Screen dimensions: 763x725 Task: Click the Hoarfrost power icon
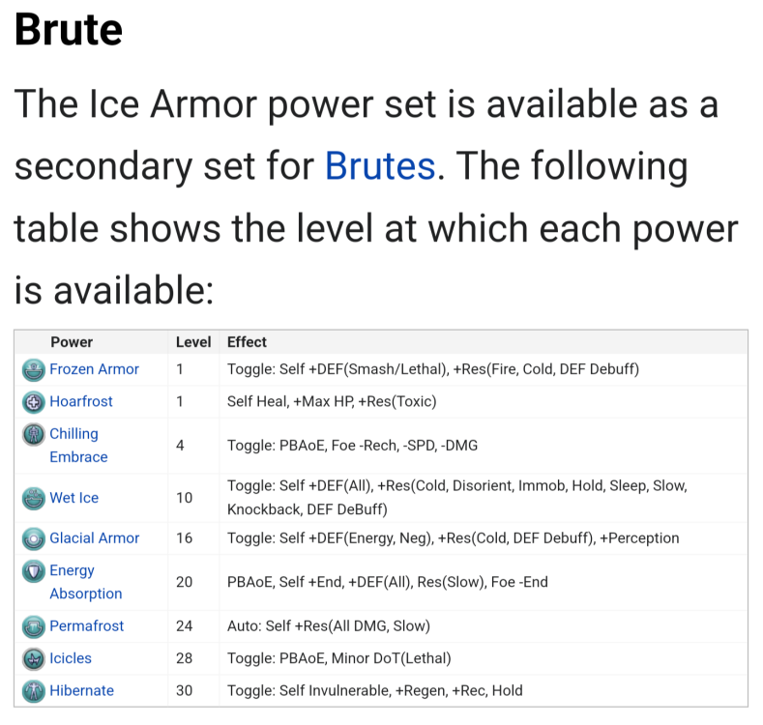coord(34,401)
